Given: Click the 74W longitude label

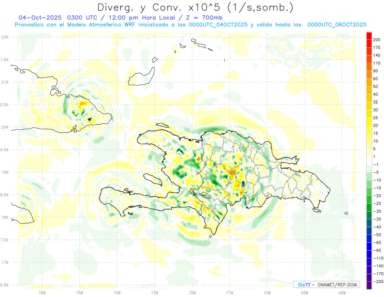Looking at the screenshot, I should click(117, 293).
